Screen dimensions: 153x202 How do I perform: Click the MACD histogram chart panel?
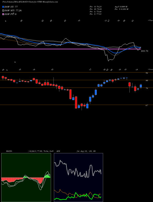point(26,178)
